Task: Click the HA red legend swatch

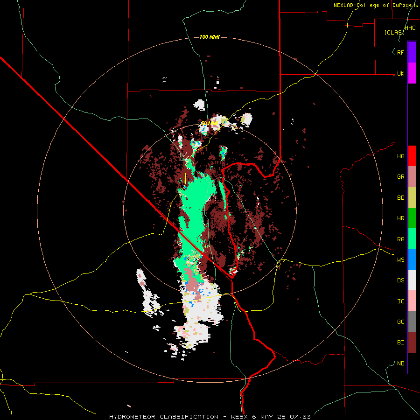Action: 412,156
